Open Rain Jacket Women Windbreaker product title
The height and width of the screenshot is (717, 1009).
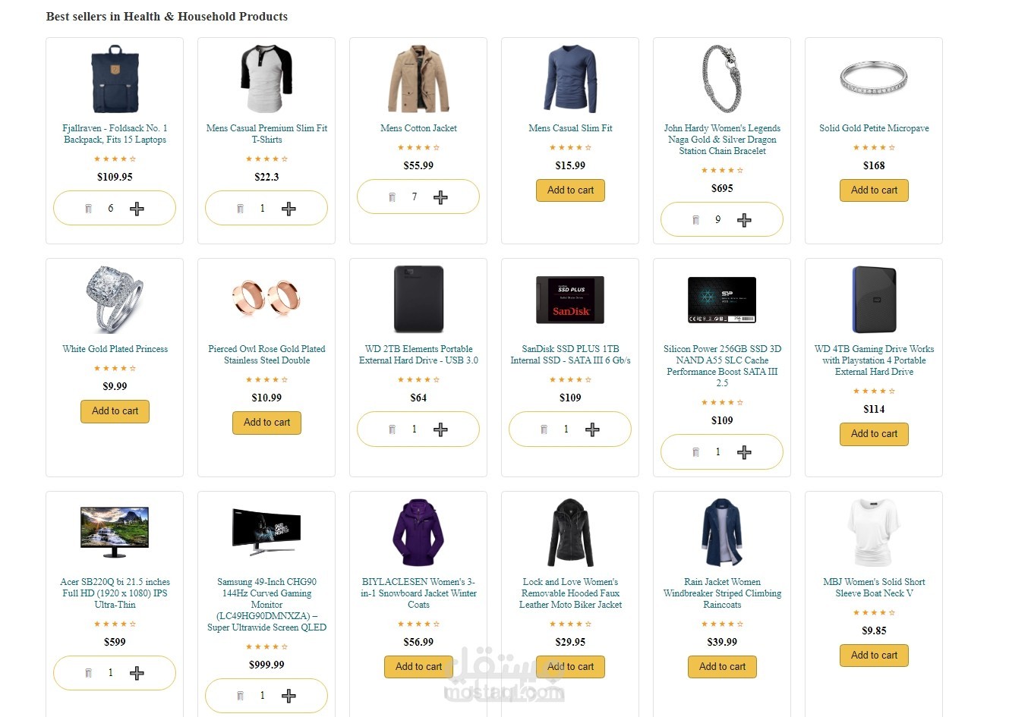coord(722,593)
